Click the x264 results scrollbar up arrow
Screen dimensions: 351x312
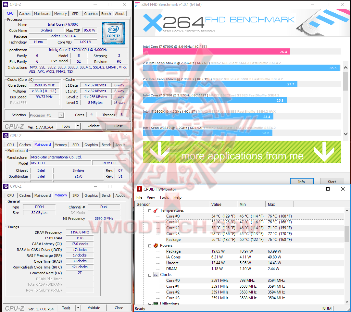(345, 68)
